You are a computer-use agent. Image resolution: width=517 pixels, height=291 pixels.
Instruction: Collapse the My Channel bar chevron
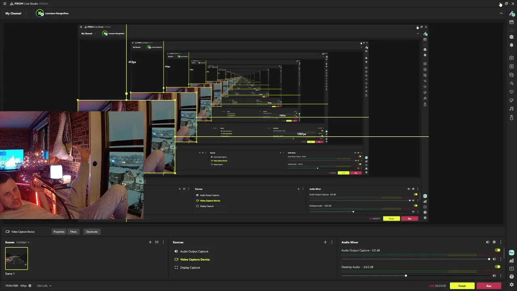coord(501,13)
